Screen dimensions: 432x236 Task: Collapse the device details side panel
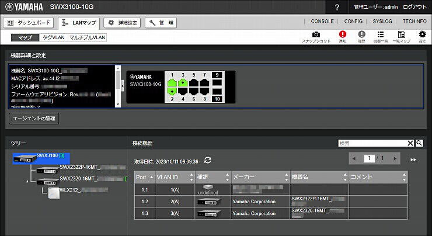[123, 86]
